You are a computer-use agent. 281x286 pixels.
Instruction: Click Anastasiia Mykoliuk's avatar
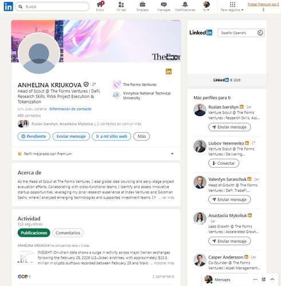[200, 219]
